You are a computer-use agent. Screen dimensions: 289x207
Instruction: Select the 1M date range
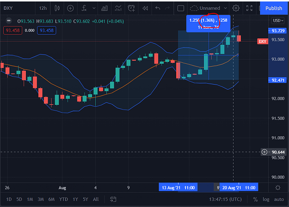click(30, 199)
